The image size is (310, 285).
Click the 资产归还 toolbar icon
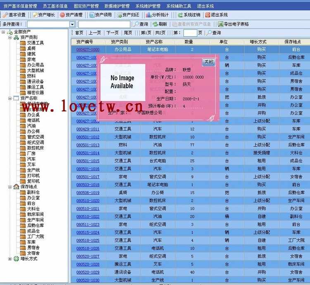119,15
